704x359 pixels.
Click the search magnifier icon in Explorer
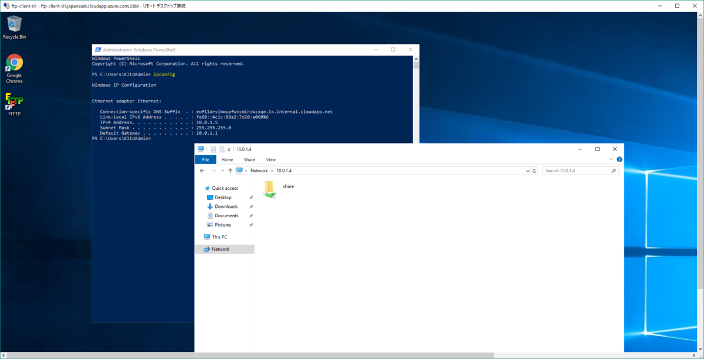coord(614,170)
